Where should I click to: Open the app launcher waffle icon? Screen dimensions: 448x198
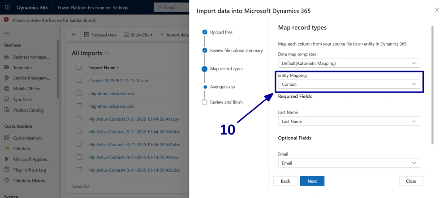click(x=7, y=8)
